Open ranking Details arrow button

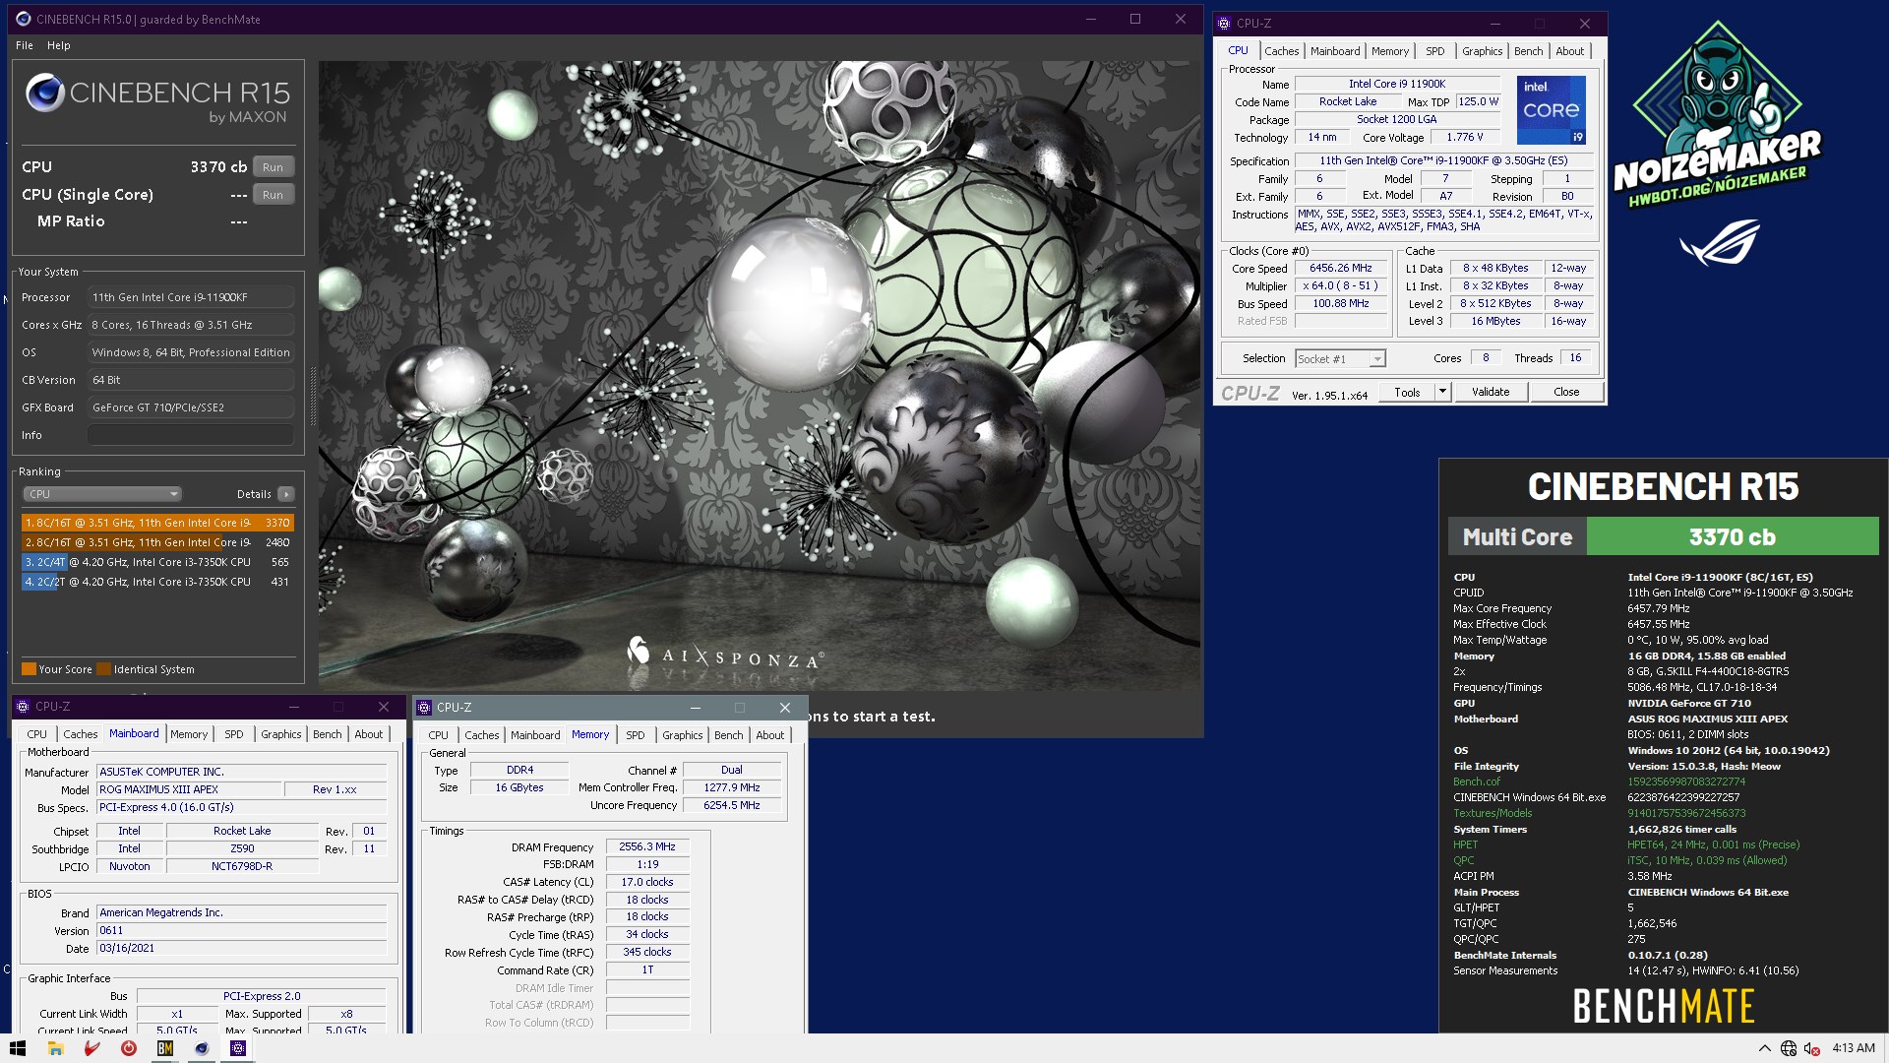point(286,494)
